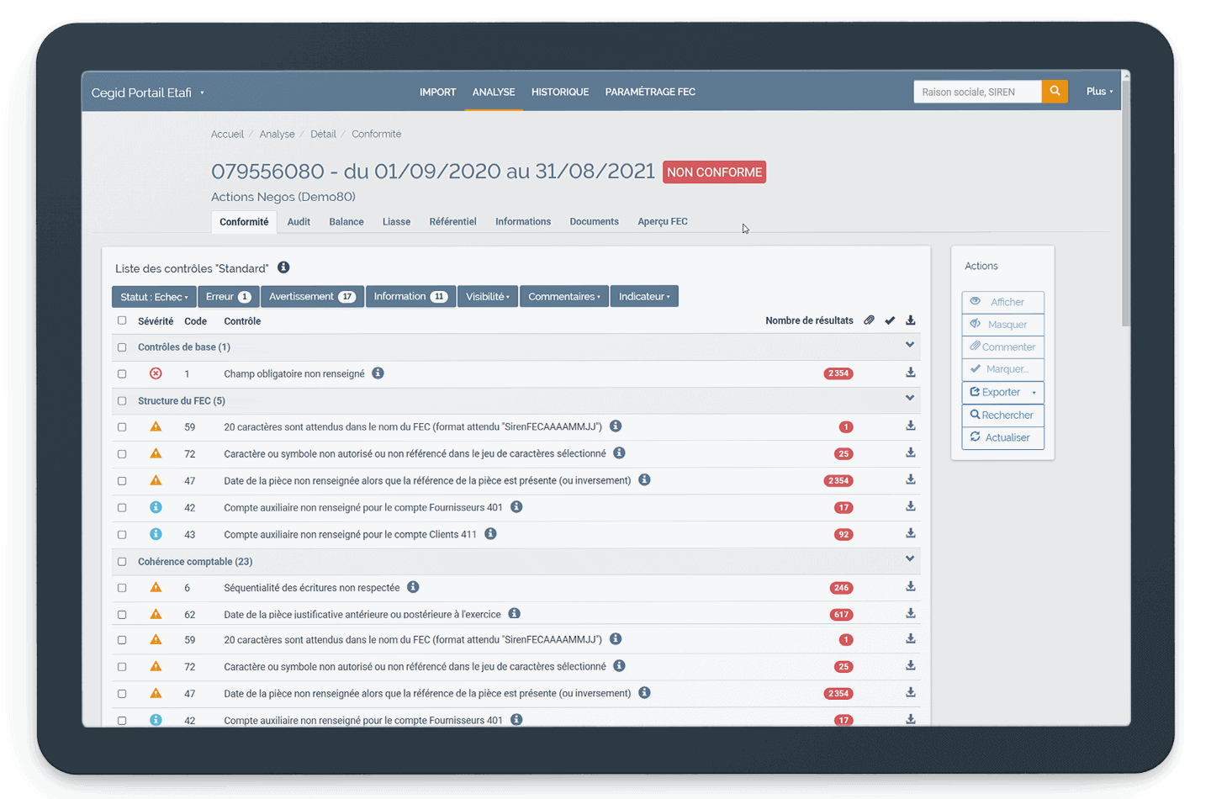Select the Structure du FEC group checkbox
The image size is (1211, 799).
(x=122, y=401)
